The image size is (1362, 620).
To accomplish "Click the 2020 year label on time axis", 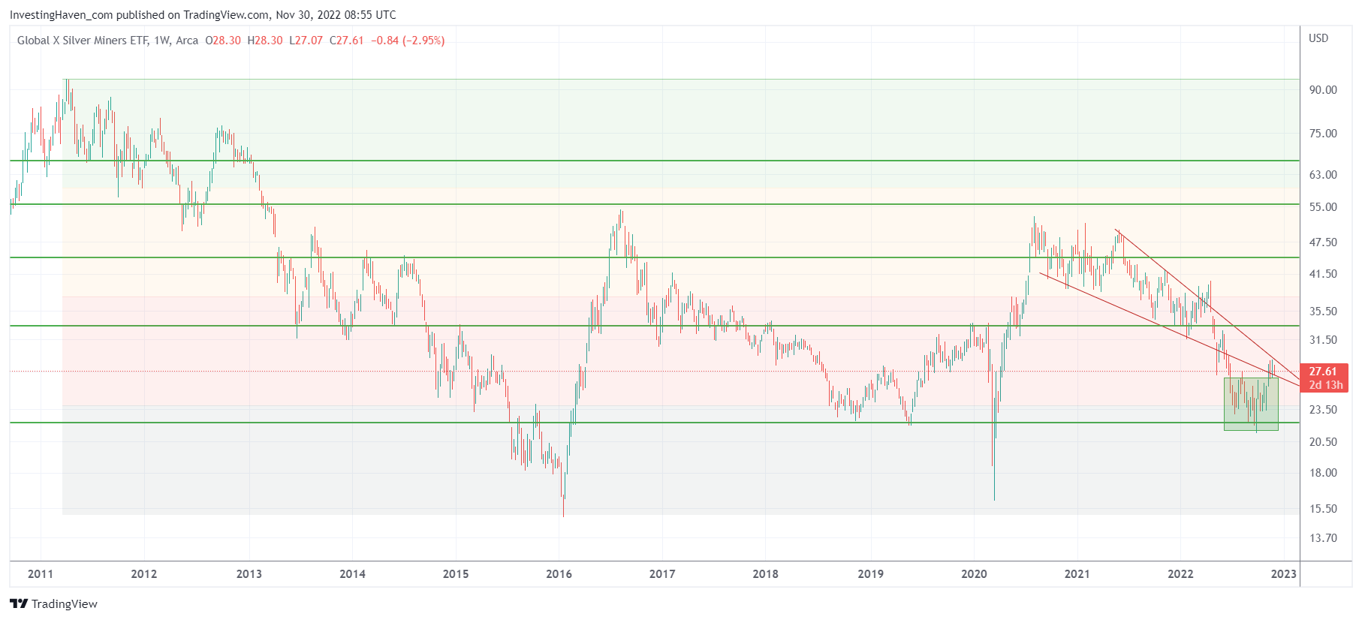I will [975, 574].
